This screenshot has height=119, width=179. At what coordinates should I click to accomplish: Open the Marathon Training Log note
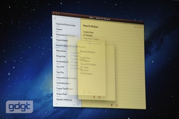click(x=64, y=99)
